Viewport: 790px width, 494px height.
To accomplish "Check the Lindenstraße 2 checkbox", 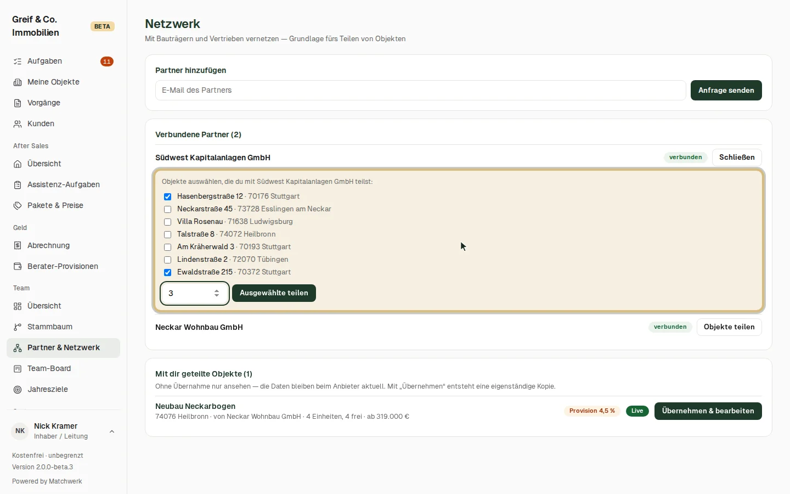I will pyautogui.click(x=168, y=260).
